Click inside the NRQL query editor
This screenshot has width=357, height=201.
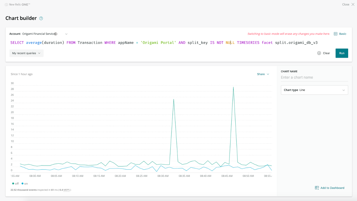pos(164,43)
